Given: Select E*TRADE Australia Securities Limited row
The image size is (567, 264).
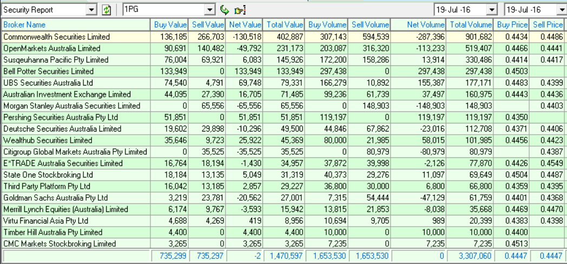Looking at the screenshot, I should point(283,163).
